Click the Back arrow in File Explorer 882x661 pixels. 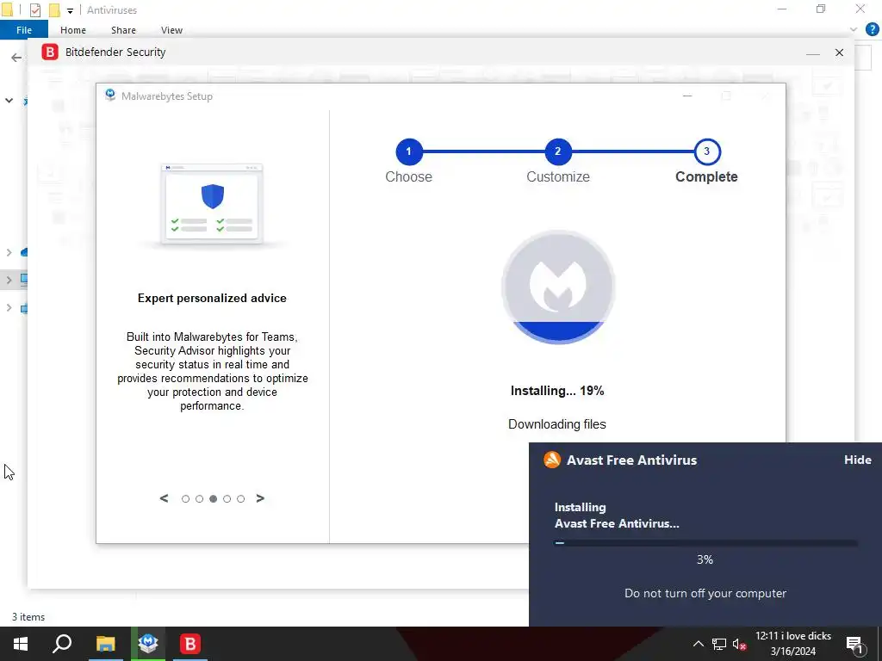pos(16,58)
